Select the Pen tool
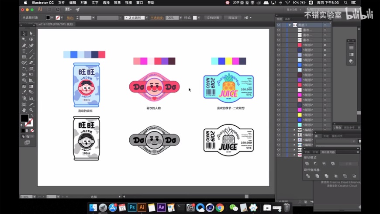Viewport: 380px width, 214px height. click(x=24, y=45)
